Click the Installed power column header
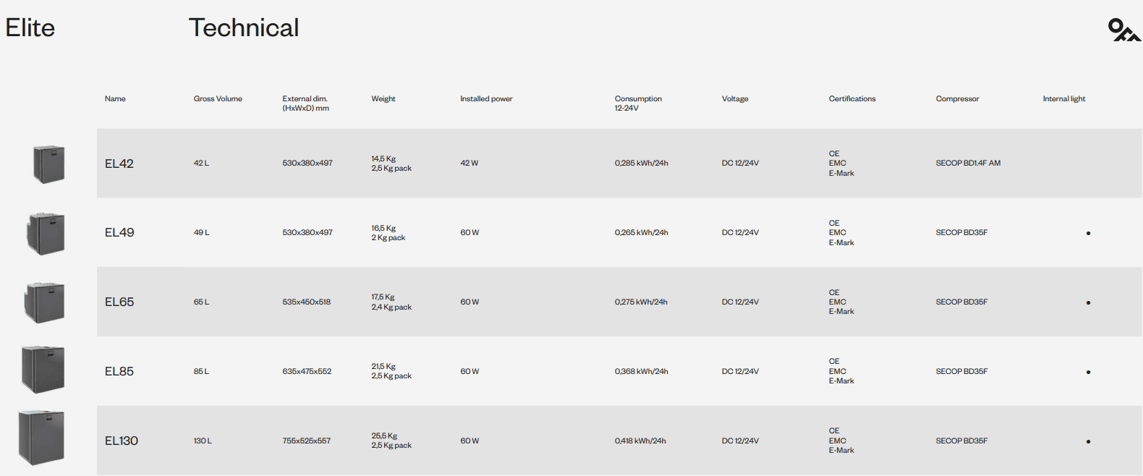Screen dimensions: 1143x476 click(x=486, y=99)
